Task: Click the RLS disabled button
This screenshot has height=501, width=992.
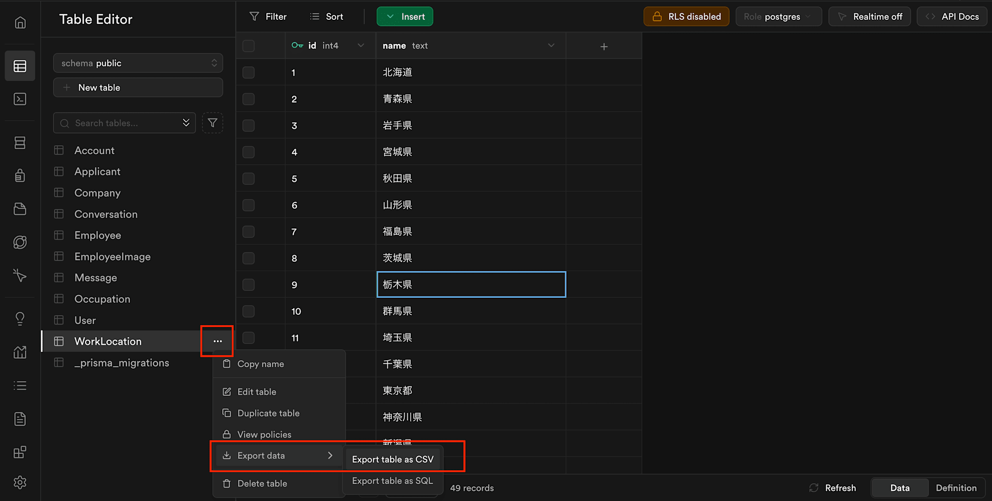Action: [x=686, y=16]
